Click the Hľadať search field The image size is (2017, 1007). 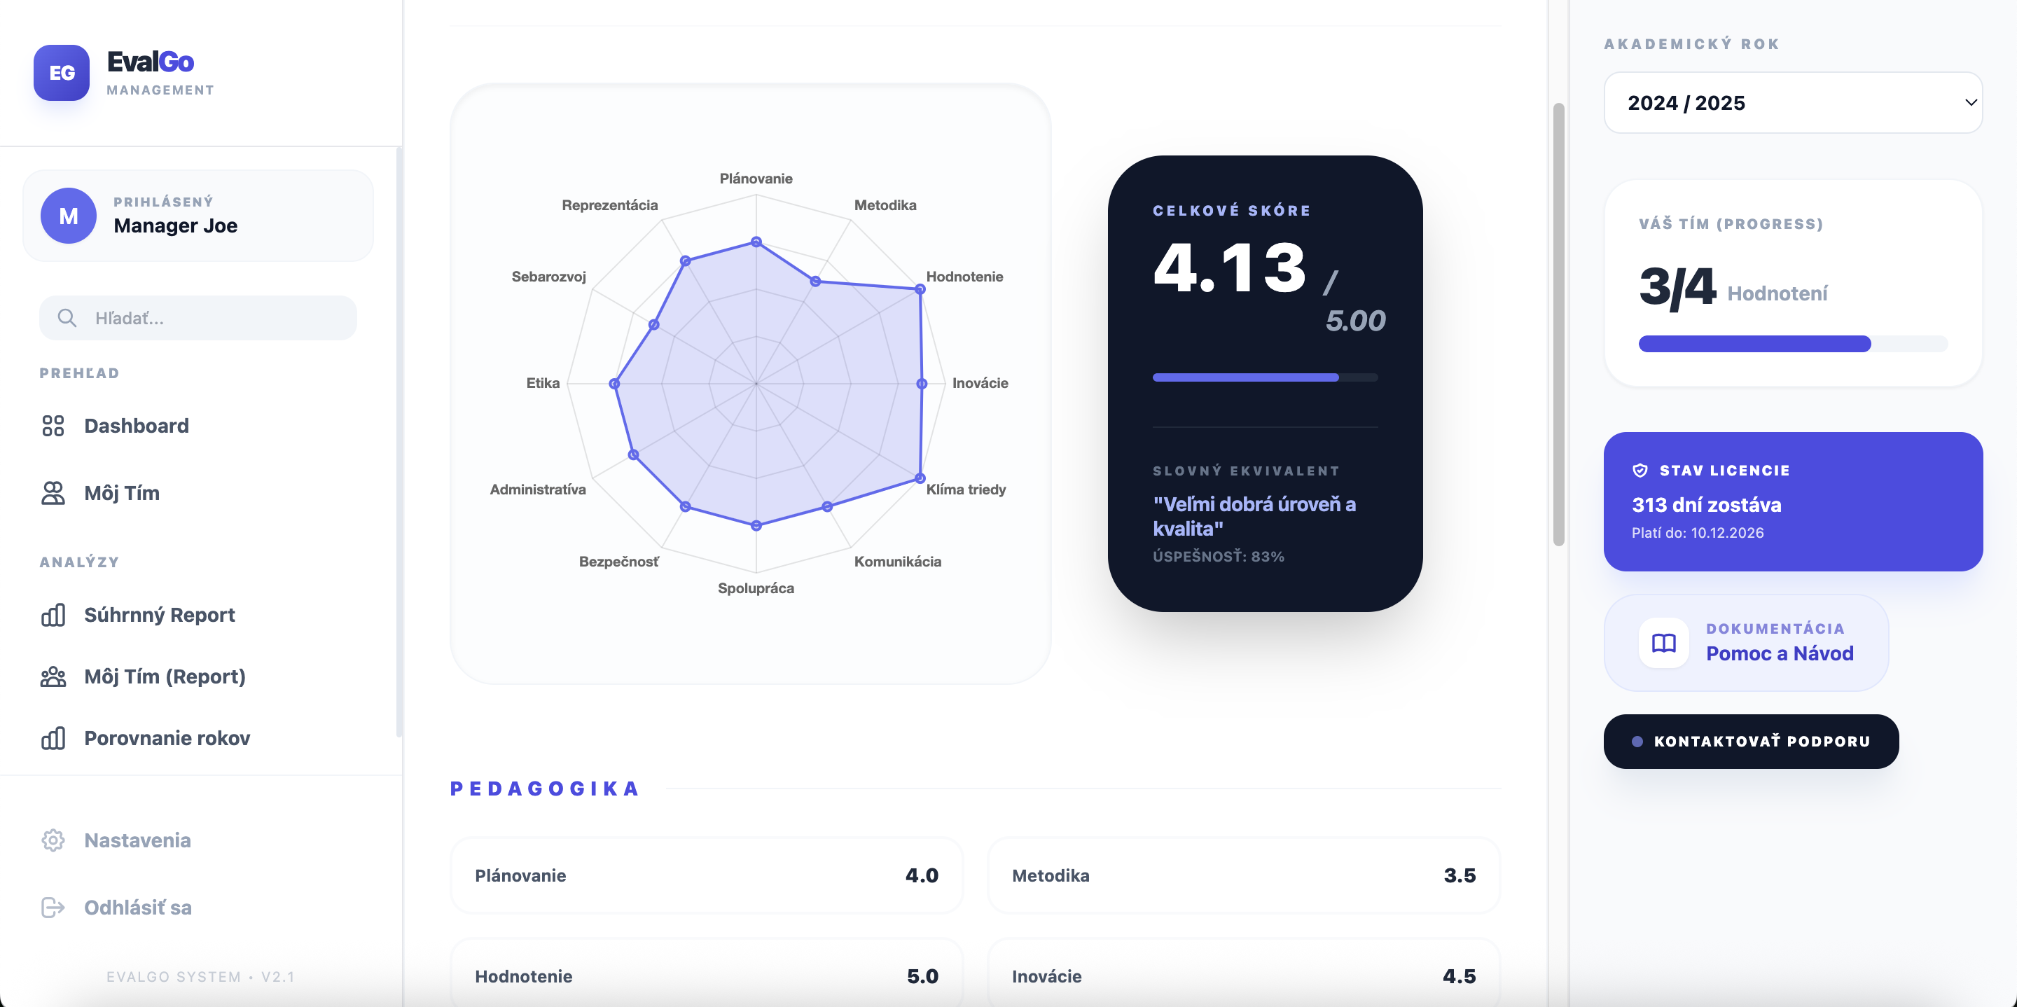[196, 318]
